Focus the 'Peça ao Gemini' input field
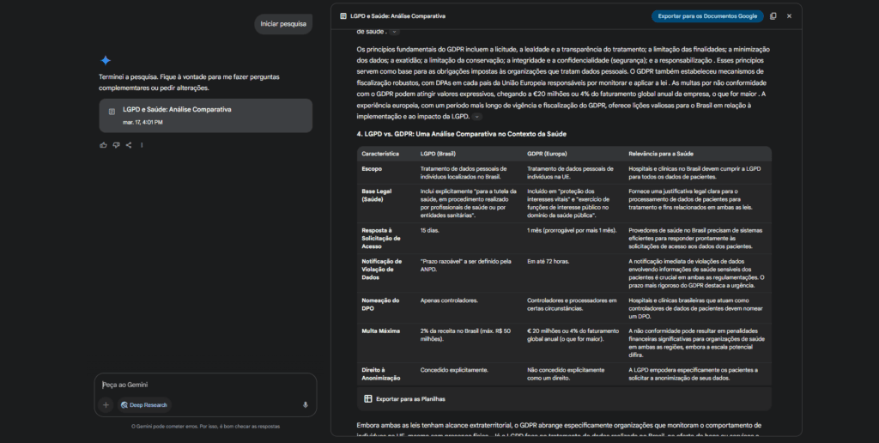879x443 pixels. 204,385
